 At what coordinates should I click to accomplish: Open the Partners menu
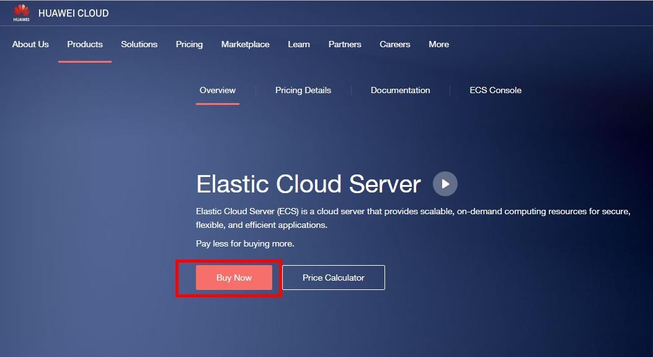[345, 44]
